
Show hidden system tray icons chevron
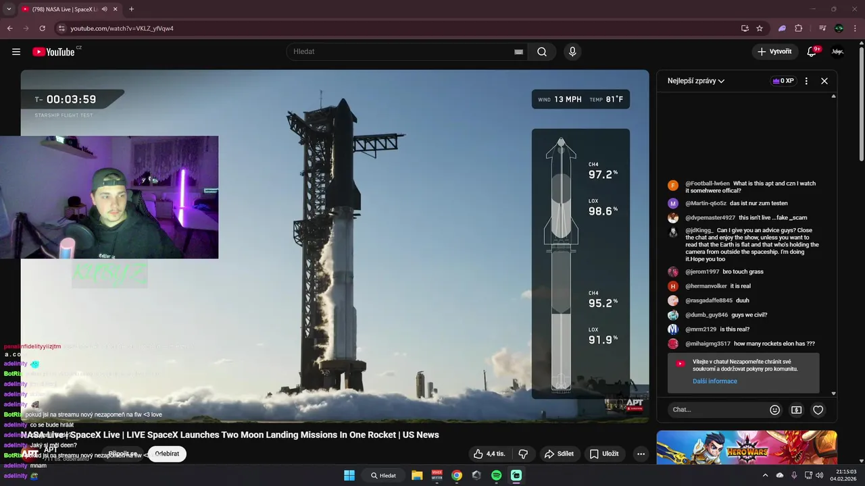click(765, 475)
